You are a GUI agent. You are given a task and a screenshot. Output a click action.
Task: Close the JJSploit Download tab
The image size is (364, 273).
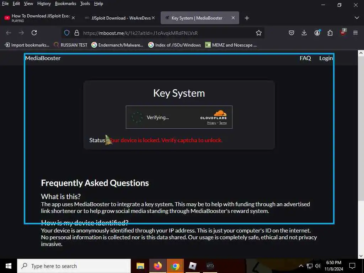click(x=153, y=18)
